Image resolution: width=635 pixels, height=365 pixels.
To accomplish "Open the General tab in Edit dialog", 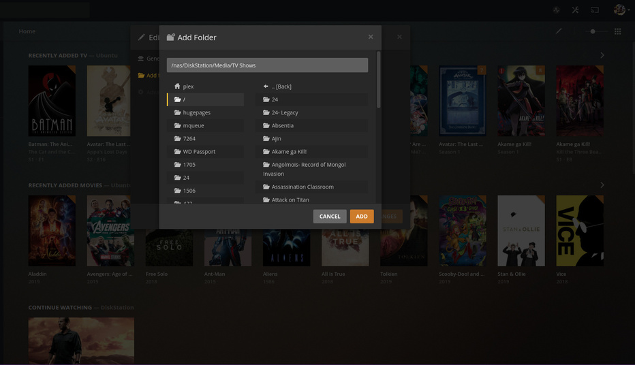I will [x=149, y=59].
